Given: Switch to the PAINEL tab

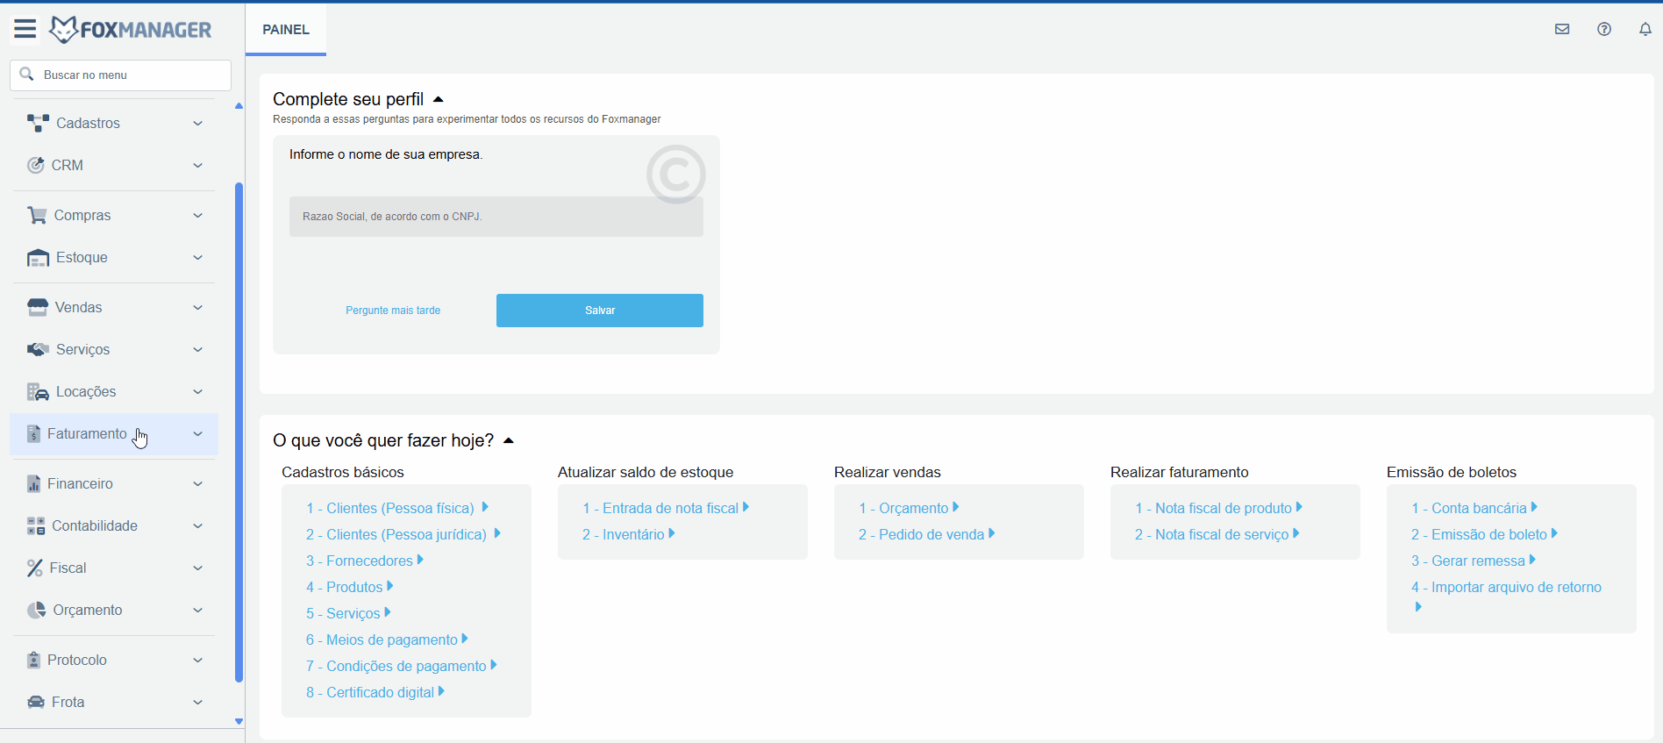Looking at the screenshot, I should 286,30.
